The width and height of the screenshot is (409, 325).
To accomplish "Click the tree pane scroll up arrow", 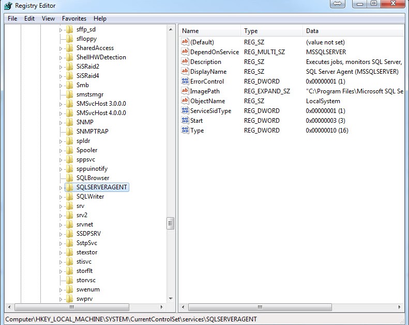I will coord(171,29).
